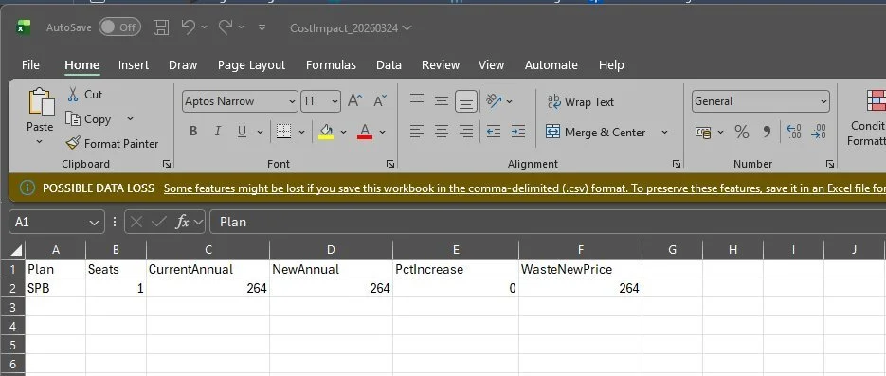This screenshot has width=886, height=376.
Task: Undo the last action
Action: [189, 27]
